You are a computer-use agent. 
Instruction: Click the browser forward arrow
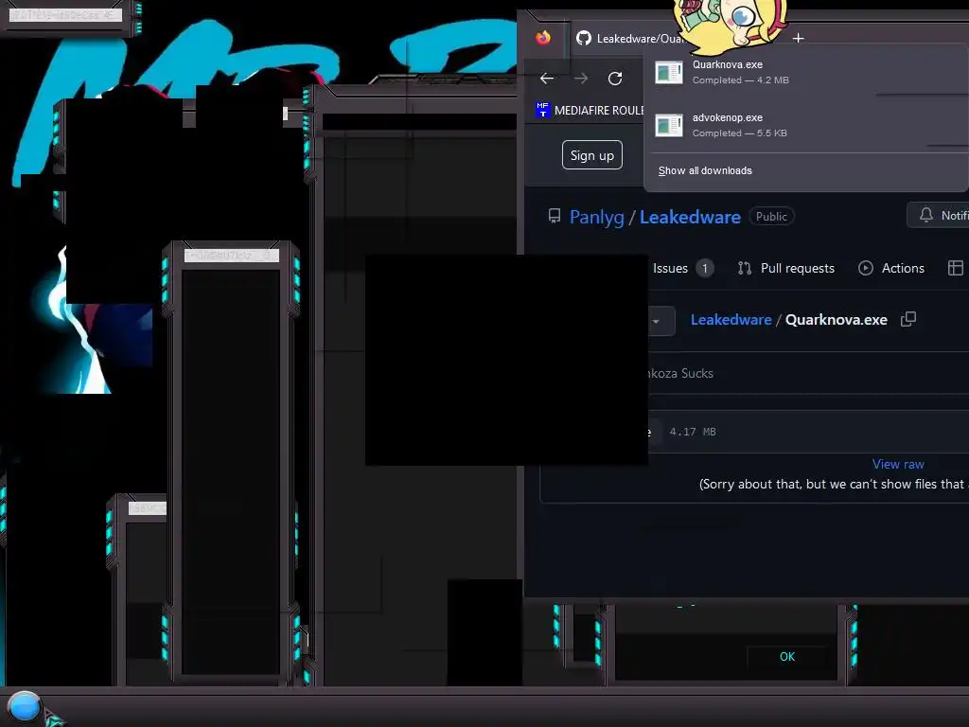click(x=581, y=79)
